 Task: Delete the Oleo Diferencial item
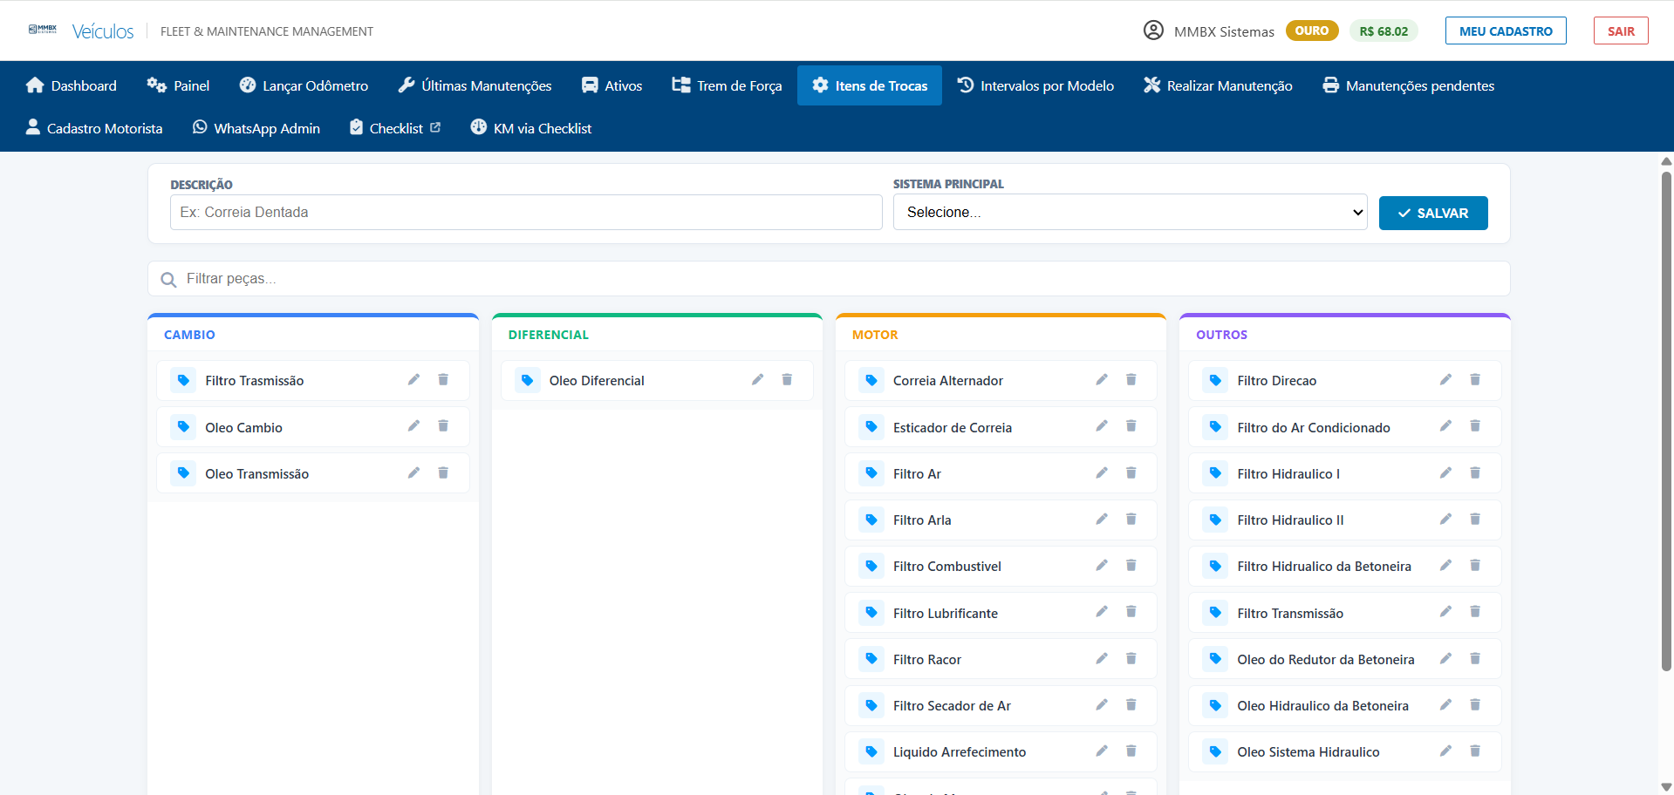click(787, 379)
